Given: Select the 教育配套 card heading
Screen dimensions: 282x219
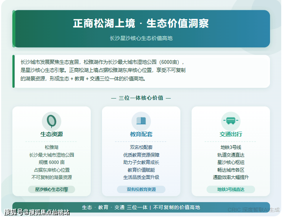Looking at the screenshot, I should click(141, 134).
